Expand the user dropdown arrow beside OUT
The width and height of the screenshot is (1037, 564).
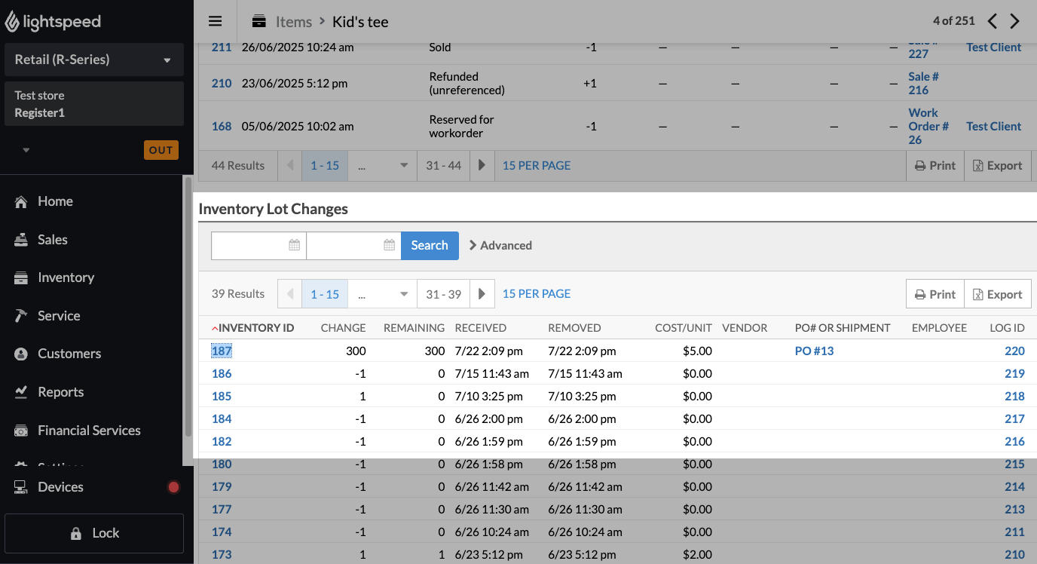click(26, 150)
